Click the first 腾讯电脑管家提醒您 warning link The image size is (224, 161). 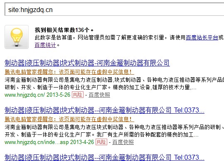69,72
